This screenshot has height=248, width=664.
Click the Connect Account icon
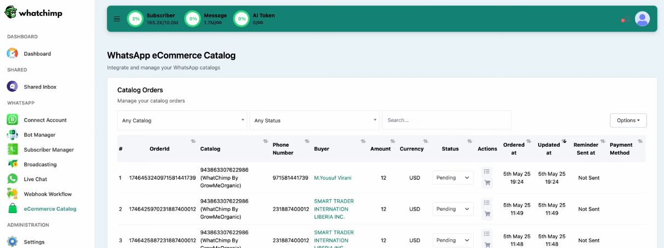pyautogui.click(x=13, y=120)
